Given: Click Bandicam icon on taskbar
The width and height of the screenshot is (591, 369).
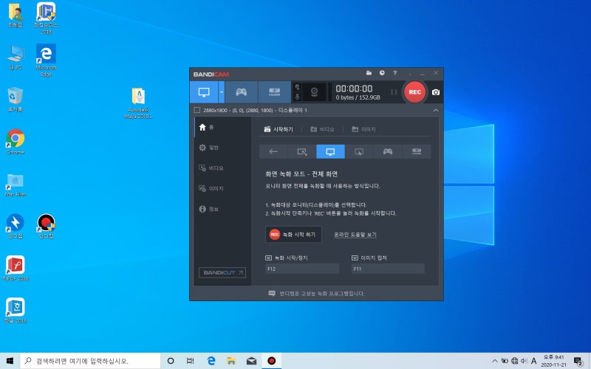Looking at the screenshot, I should pyautogui.click(x=271, y=361).
